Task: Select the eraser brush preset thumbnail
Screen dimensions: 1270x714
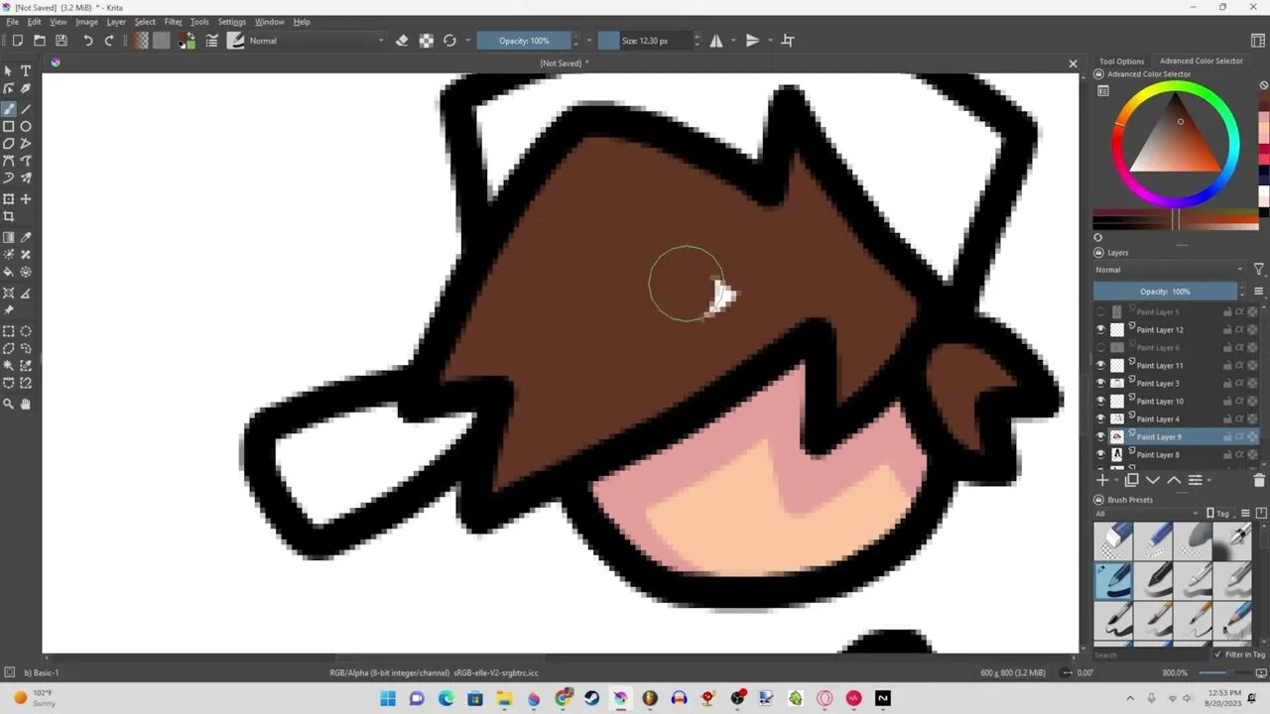Action: point(1113,541)
